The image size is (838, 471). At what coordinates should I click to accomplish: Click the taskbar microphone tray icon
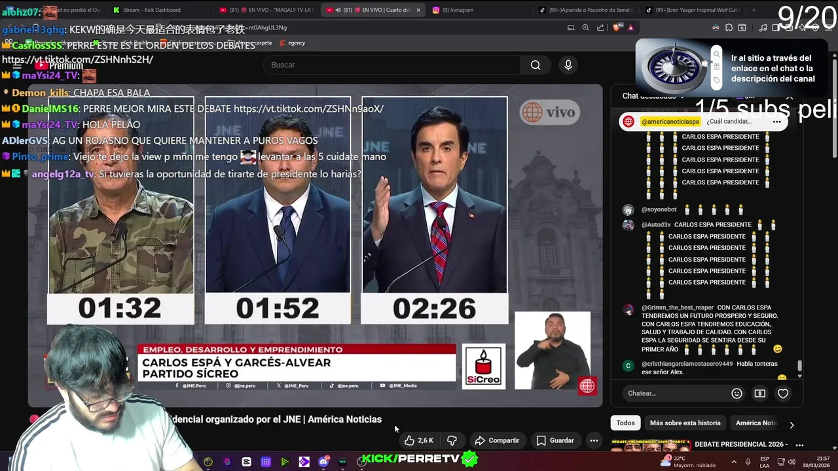click(x=748, y=462)
